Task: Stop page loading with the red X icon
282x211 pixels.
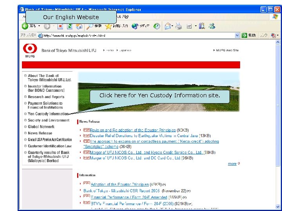Action: (x=60, y=27)
